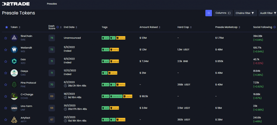Favorite Exzo with its star

click(x=6, y=61)
